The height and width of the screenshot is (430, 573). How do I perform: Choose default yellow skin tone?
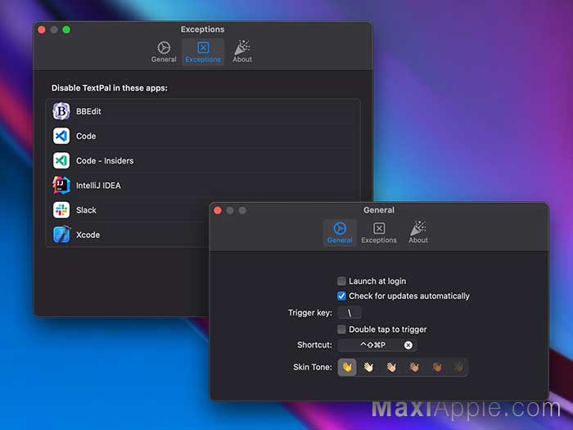(x=347, y=367)
